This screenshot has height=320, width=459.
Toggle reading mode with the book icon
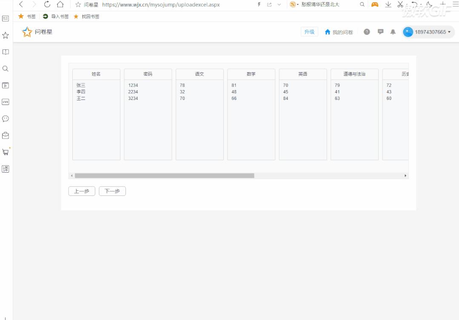[5, 52]
